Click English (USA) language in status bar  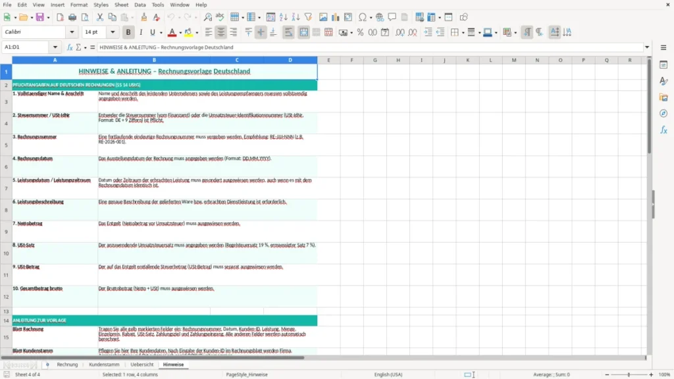[x=388, y=374]
